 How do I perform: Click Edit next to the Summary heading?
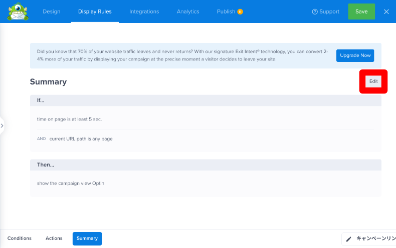tap(373, 81)
